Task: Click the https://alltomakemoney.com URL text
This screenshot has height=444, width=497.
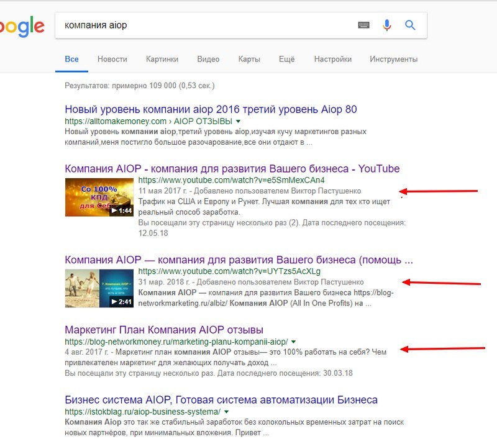Action: point(116,121)
